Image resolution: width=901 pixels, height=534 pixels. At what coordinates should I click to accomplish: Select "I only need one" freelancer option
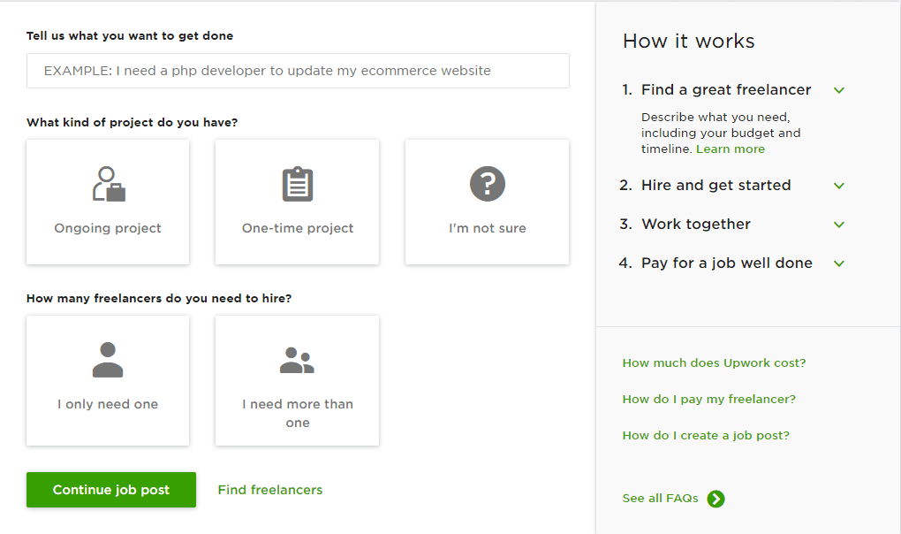[x=108, y=404]
